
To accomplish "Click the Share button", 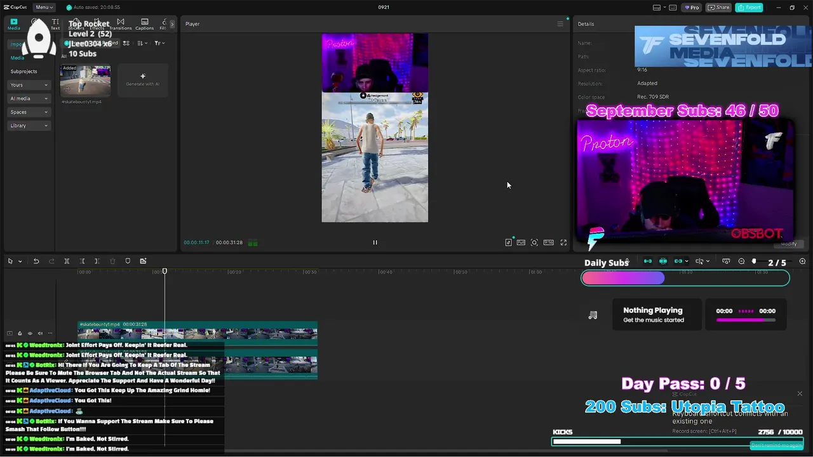I will 719,7.
